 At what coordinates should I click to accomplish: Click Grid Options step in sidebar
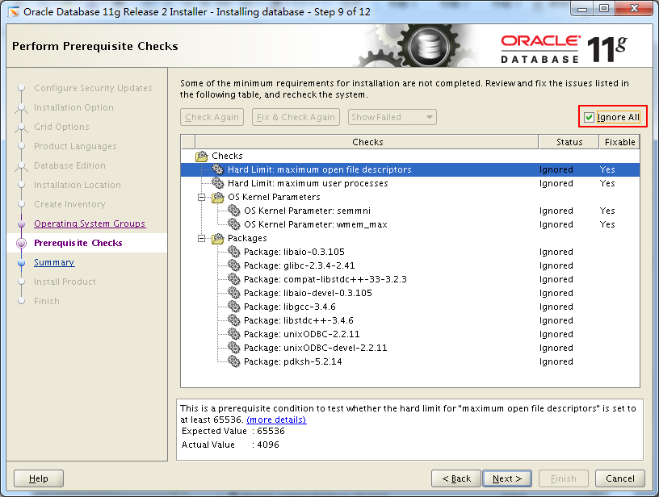pos(61,127)
